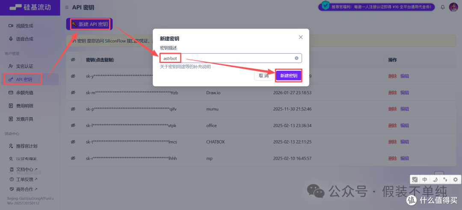The width and height of the screenshot is (462, 210).
Task: Open 工单反馈 external link
Action: 24,179
